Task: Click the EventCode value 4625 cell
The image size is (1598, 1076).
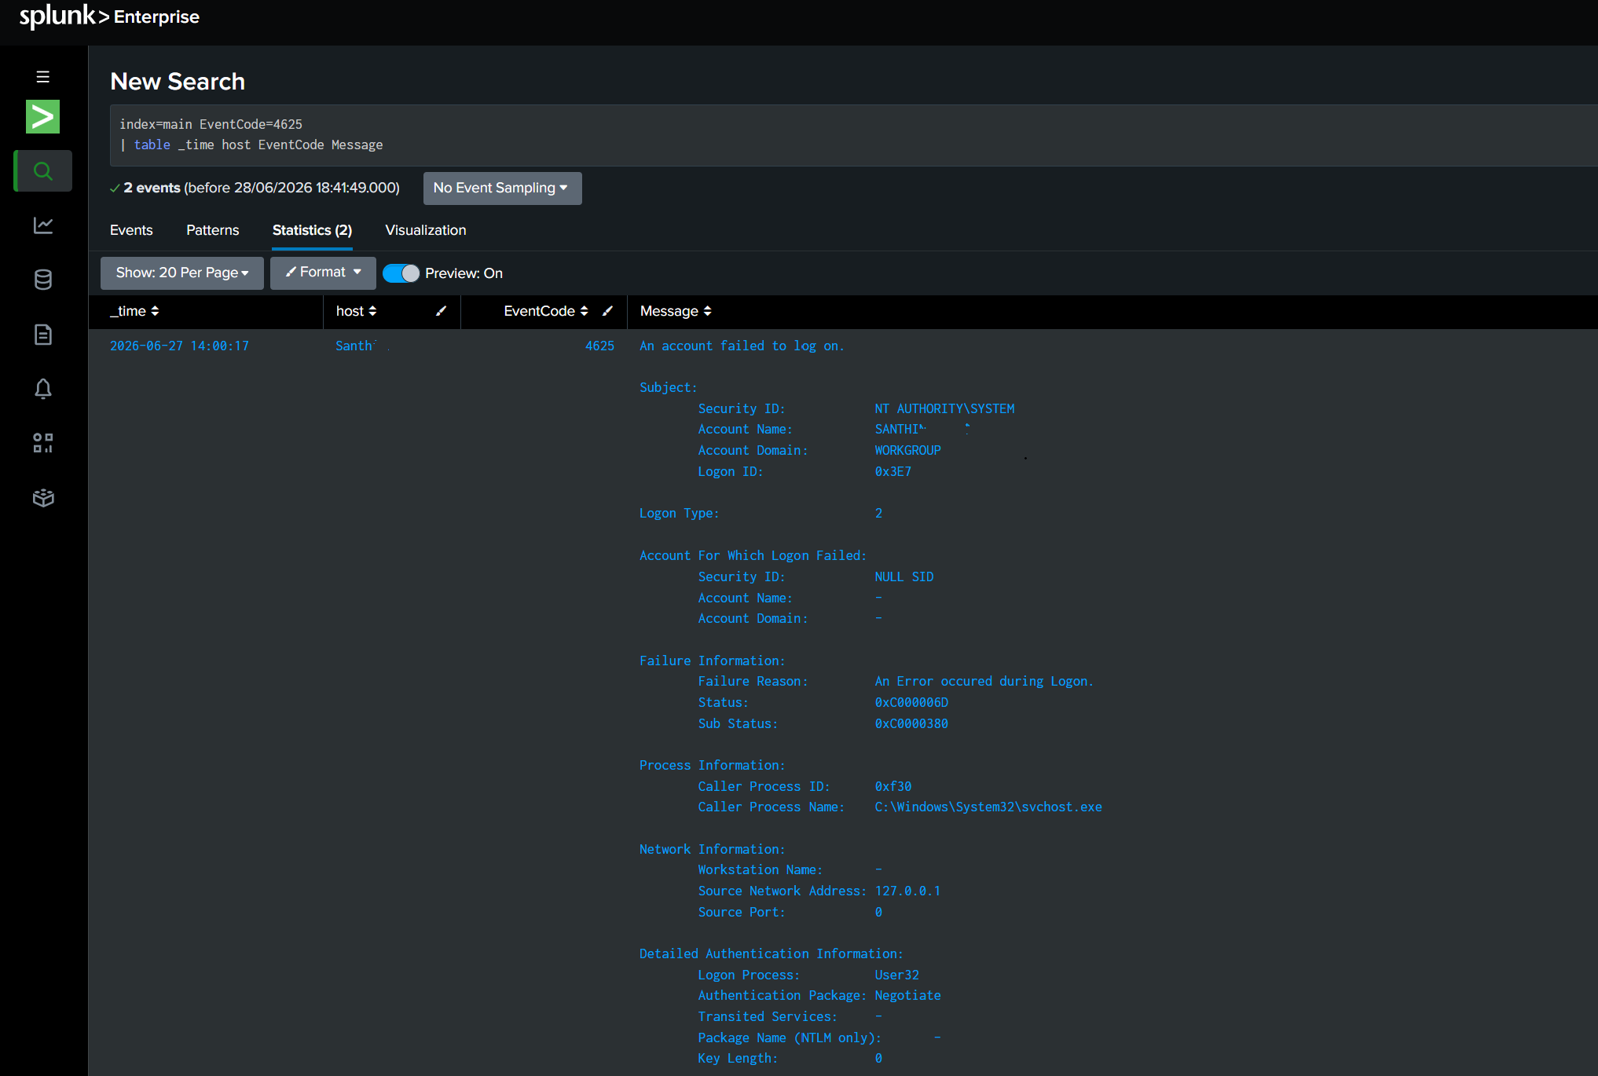Action: click(x=599, y=346)
